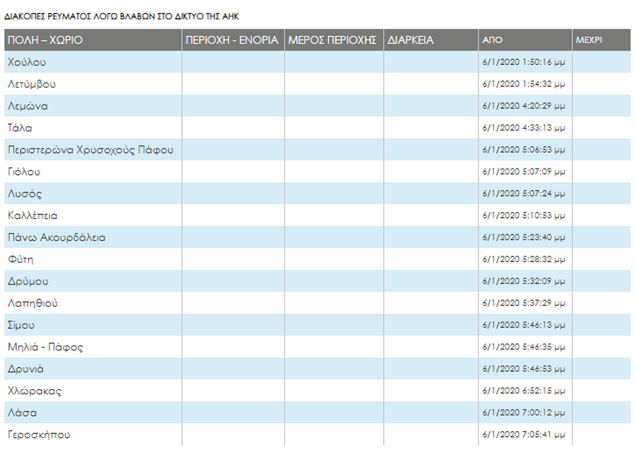Click the timestamp 6/1/2020 5:07:09 μμ

[x=524, y=171]
